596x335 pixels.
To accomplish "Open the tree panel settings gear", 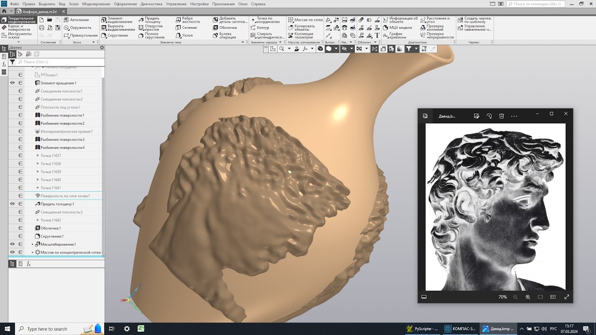I will 102,47.
